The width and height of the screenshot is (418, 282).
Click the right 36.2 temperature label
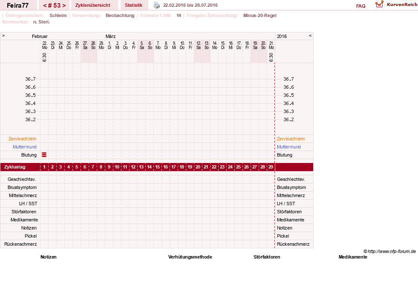pos(288,119)
